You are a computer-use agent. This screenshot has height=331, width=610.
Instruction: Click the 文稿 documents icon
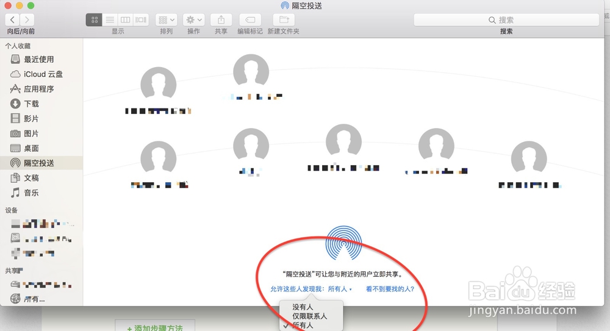coord(15,178)
